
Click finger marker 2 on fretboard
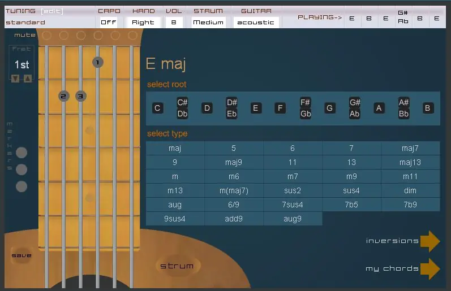coord(63,96)
